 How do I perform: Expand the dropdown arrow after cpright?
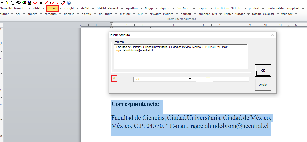(78, 8)
